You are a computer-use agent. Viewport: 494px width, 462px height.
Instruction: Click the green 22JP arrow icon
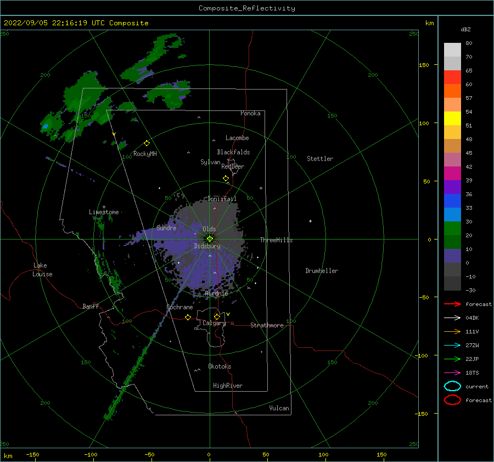pyautogui.click(x=452, y=359)
